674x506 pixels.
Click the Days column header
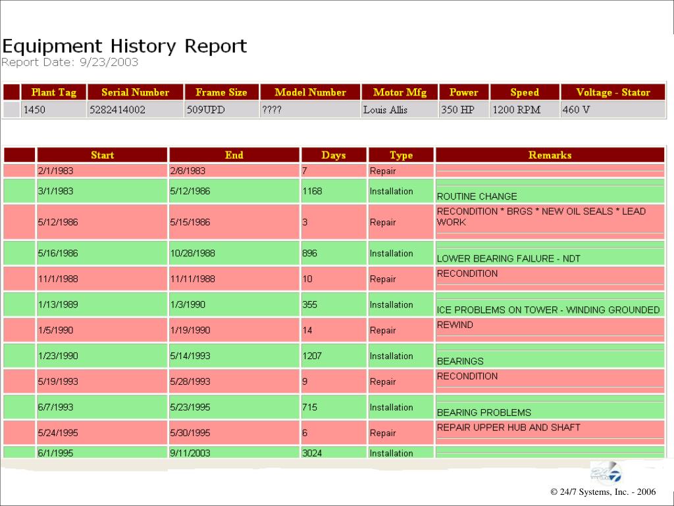click(334, 155)
